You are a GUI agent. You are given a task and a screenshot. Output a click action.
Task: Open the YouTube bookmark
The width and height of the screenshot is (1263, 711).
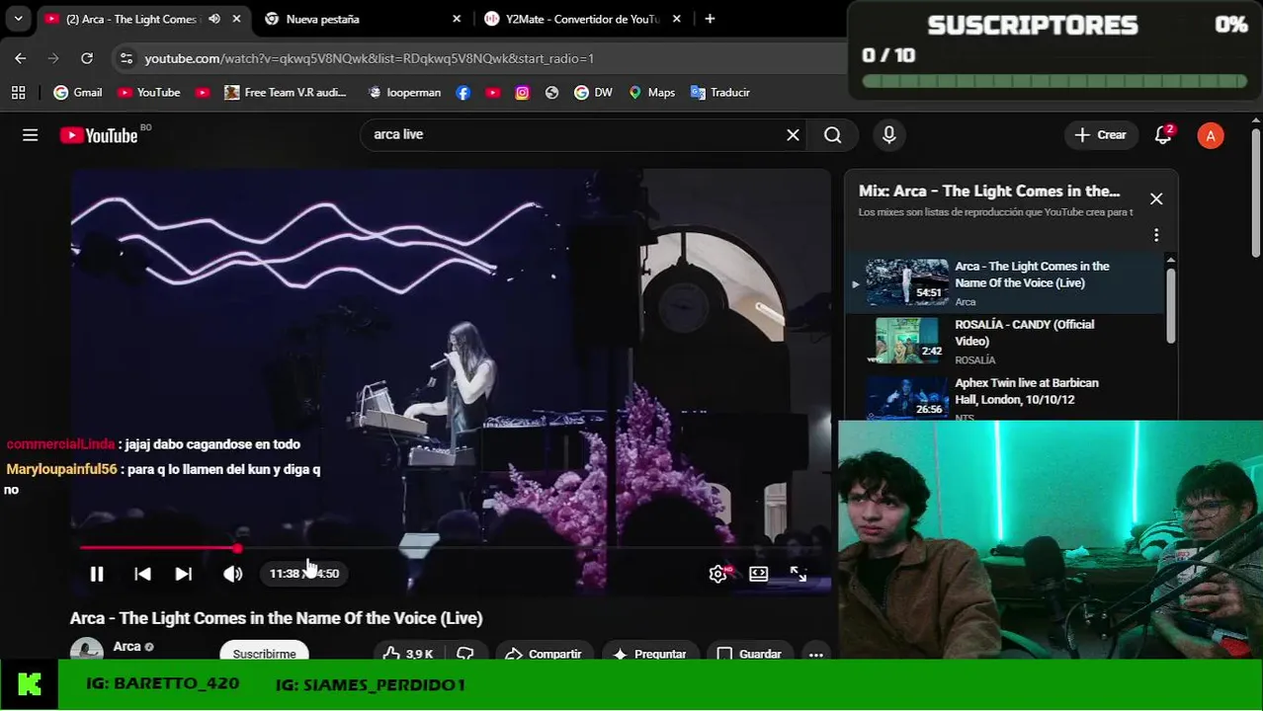click(148, 92)
